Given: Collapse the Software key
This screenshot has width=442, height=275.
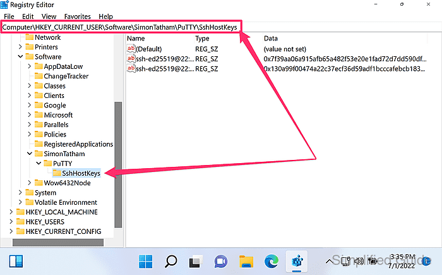Looking at the screenshot, I should pyautogui.click(x=20, y=56).
